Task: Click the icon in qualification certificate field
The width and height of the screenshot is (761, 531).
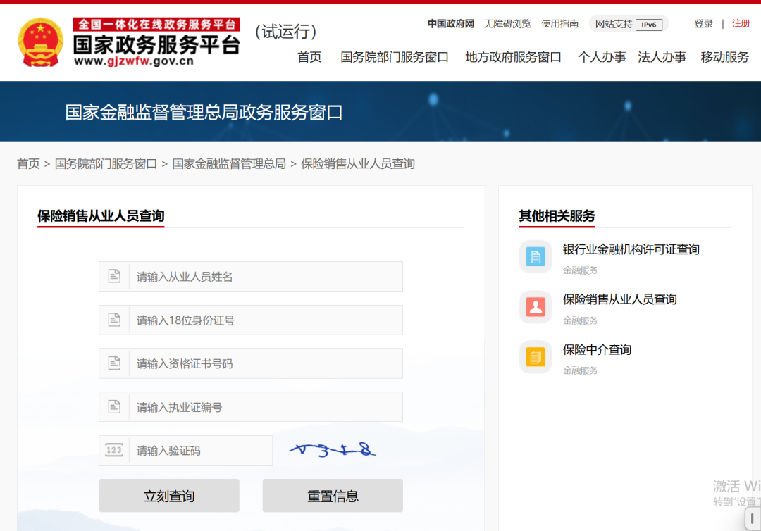Action: pos(114,363)
